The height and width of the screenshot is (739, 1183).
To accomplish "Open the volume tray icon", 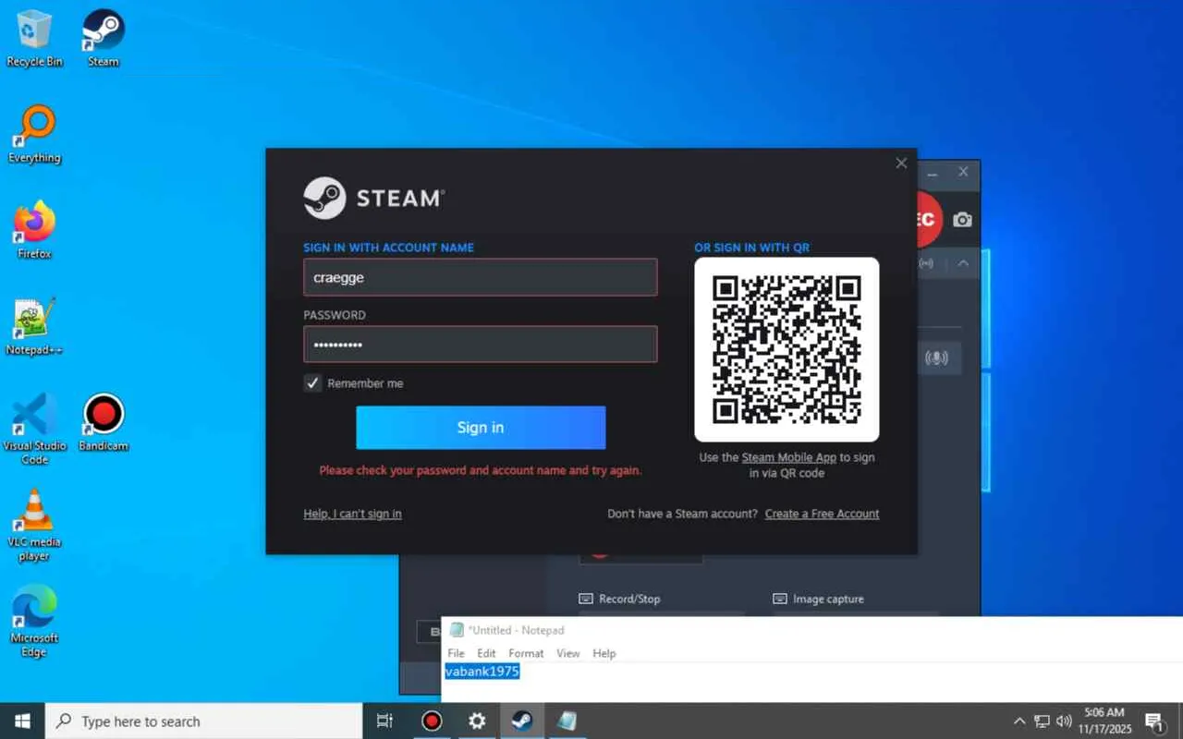I will [1064, 721].
